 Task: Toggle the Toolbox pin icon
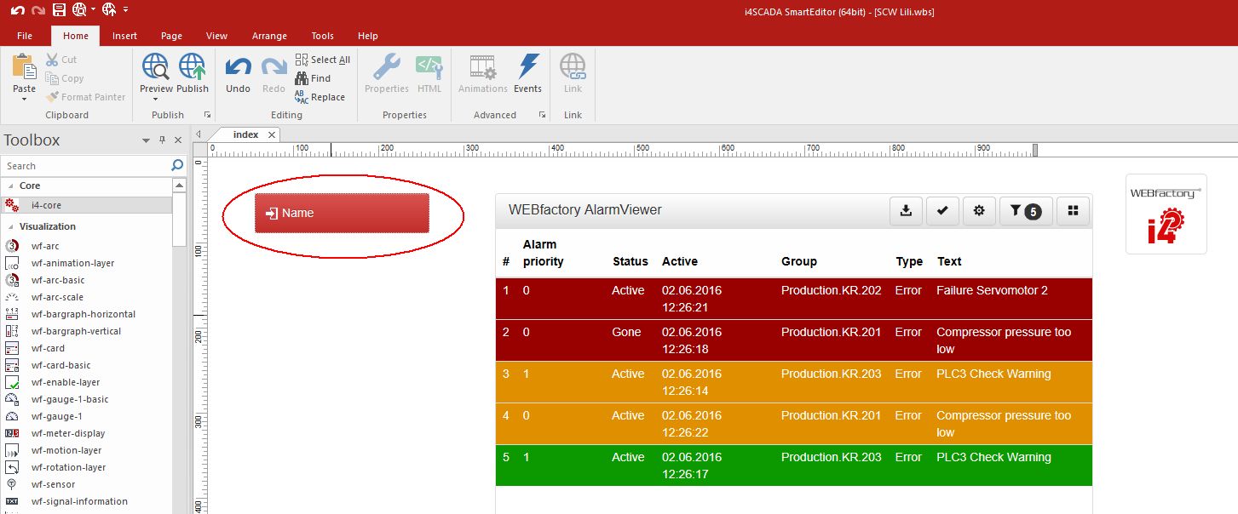pos(163,140)
